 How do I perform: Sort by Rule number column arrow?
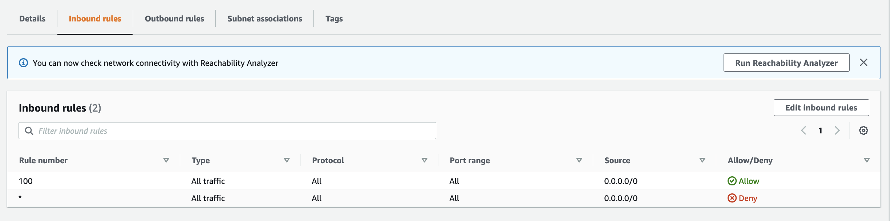coord(166,160)
